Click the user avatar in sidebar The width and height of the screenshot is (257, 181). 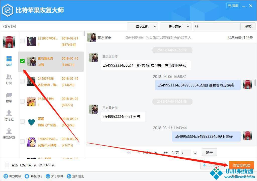(9, 42)
